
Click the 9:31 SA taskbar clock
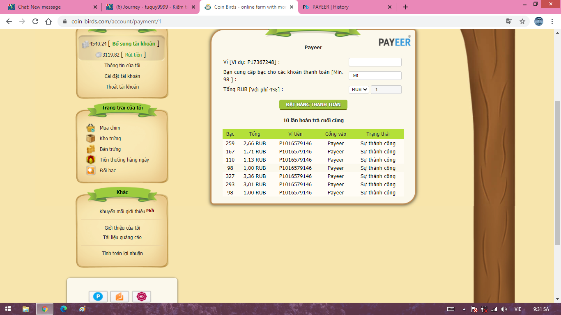(x=541, y=309)
